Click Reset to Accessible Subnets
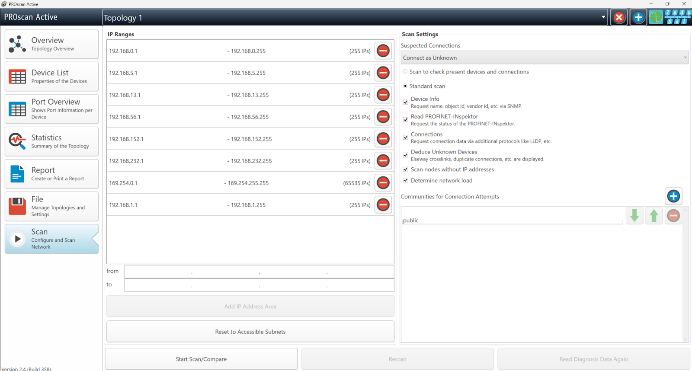 click(x=250, y=332)
